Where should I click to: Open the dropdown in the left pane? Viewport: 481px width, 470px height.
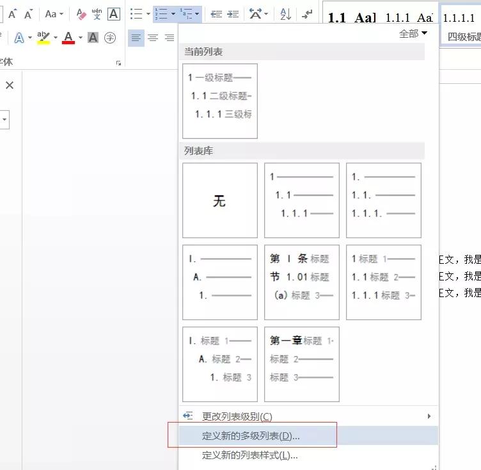4,120
